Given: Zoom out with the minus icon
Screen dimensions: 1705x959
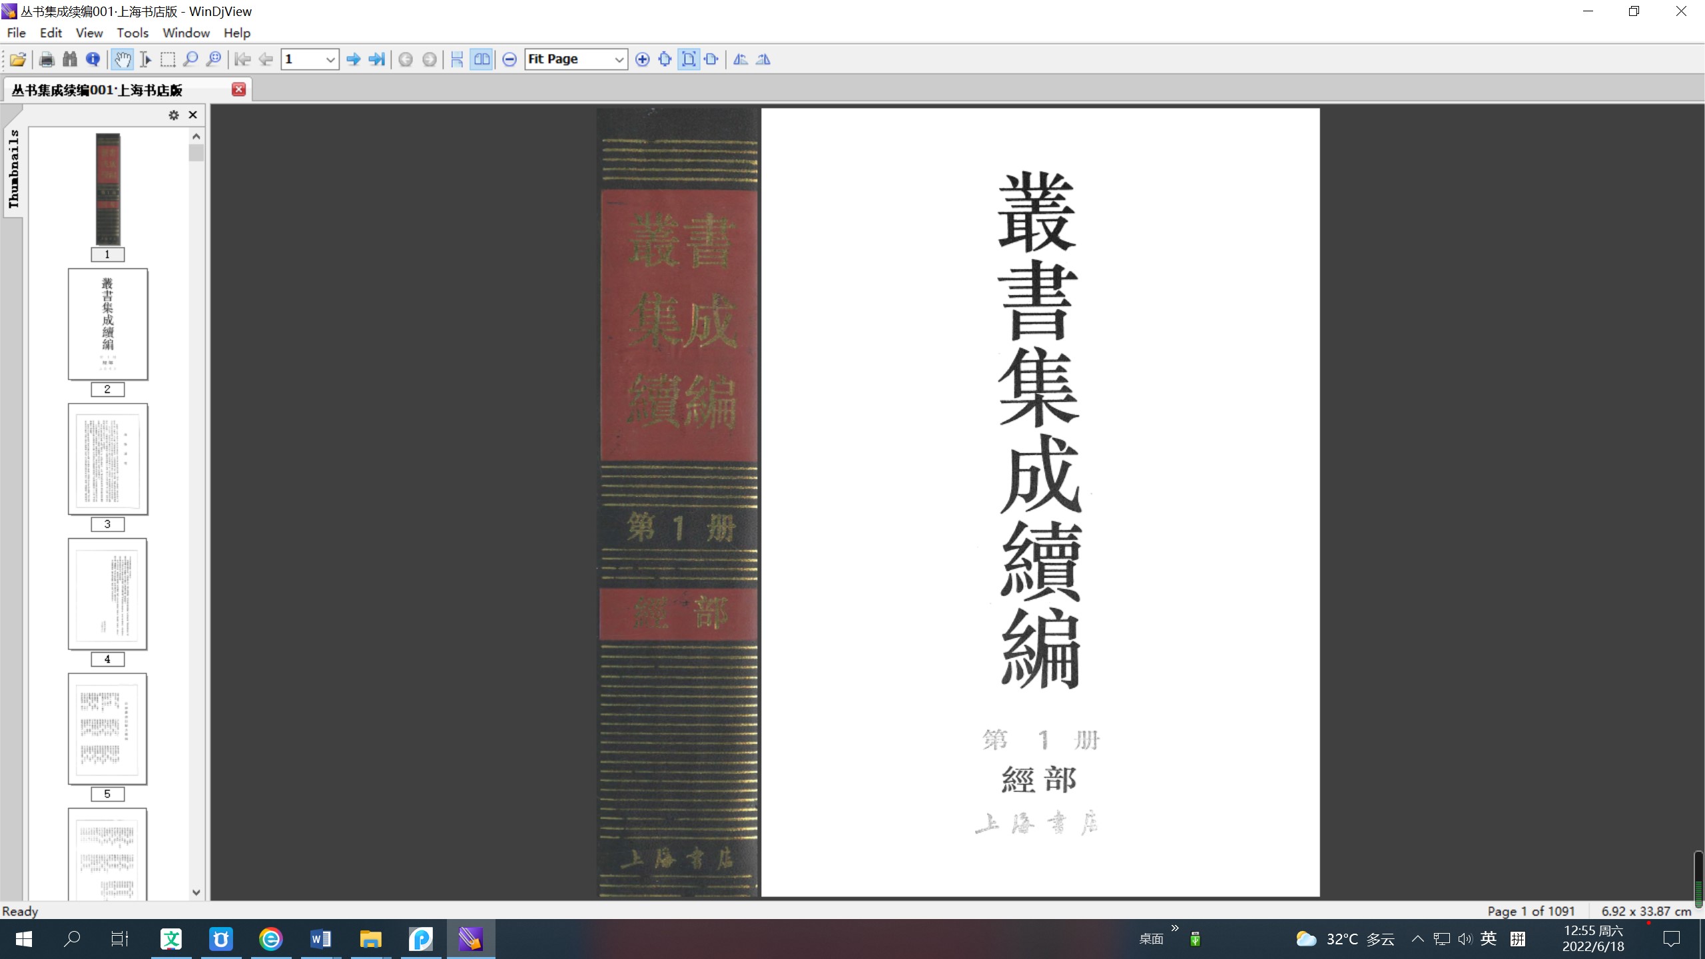Looking at the screenshot, I should 510,59.
